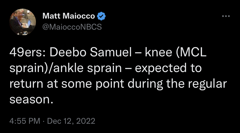Click the blue verified checkmark badge
The height and width of the screenshot is (133, 240).
101,16
